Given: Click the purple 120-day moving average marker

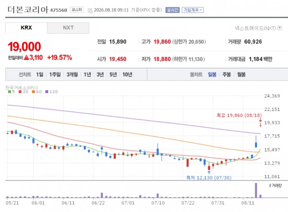Looking at the screenshot, I should click(x=47, y=92).
